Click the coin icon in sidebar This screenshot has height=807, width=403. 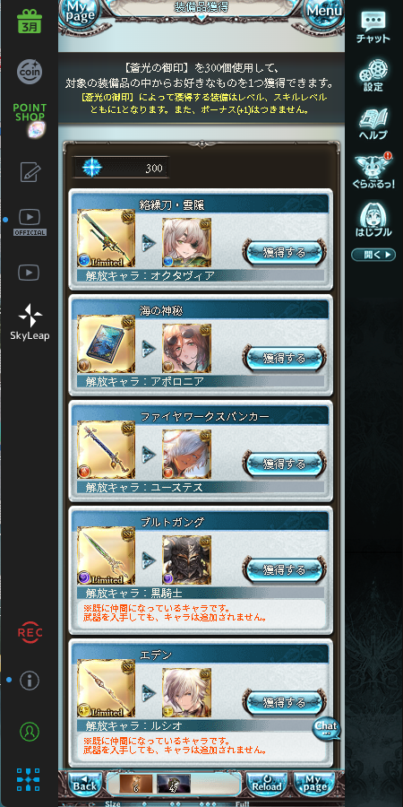point(30,72)
